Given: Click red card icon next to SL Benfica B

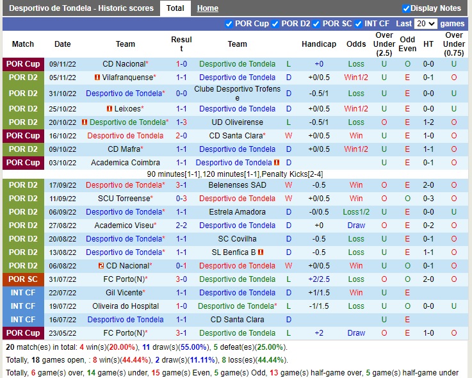Looking at the screenshot, I should point(261,252).
